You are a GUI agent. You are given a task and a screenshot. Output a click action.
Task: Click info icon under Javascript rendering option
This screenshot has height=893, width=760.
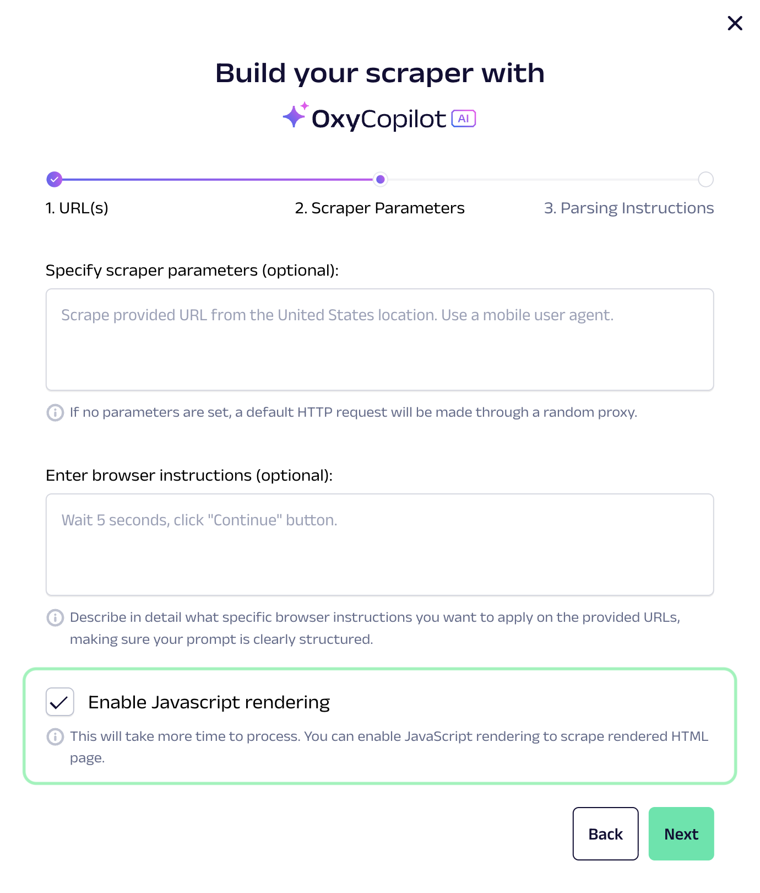(55, 736)
